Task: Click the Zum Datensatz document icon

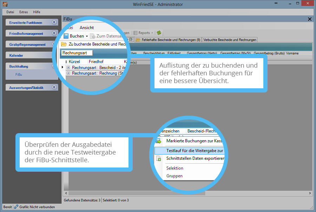Action: tap(93, 36)
